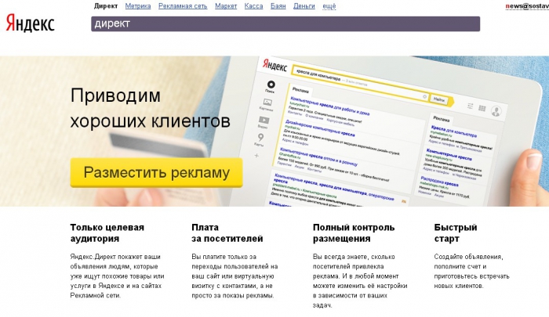This screenshot has width=549, height=317.
Task: Click the grid view icon on tablet
Action: 482,108
